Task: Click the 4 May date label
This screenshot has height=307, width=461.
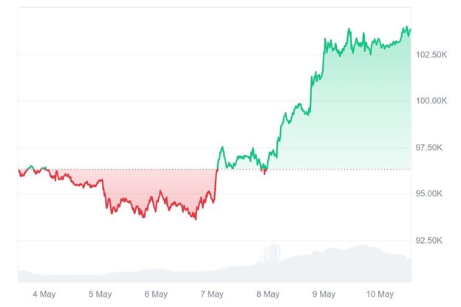Action: pyautogui.click(x=44, y=294)
